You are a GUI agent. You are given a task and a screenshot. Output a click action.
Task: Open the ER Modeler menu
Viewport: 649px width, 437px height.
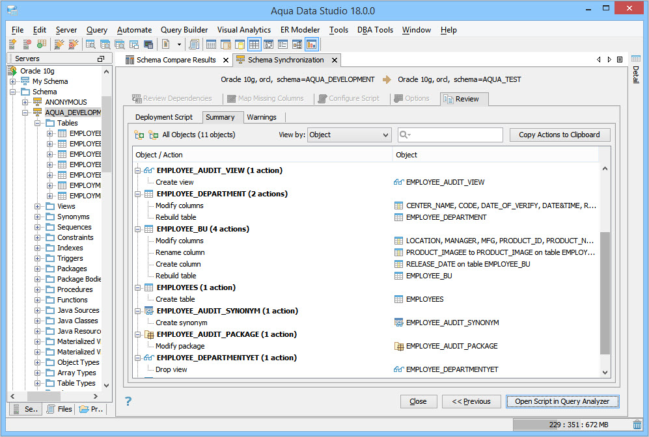[300, 30]
